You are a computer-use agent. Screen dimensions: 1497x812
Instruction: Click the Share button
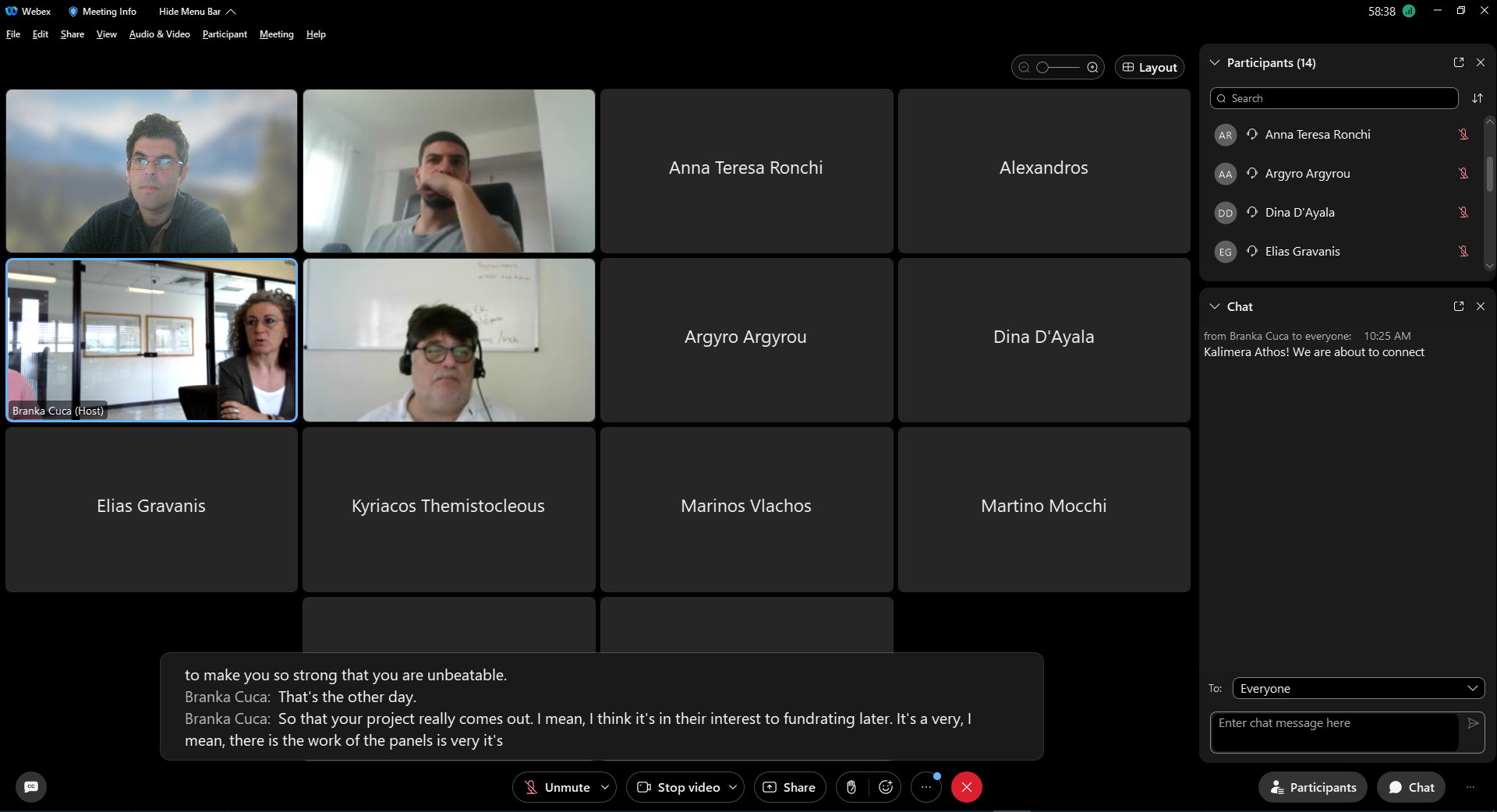(x=789, y=787)
